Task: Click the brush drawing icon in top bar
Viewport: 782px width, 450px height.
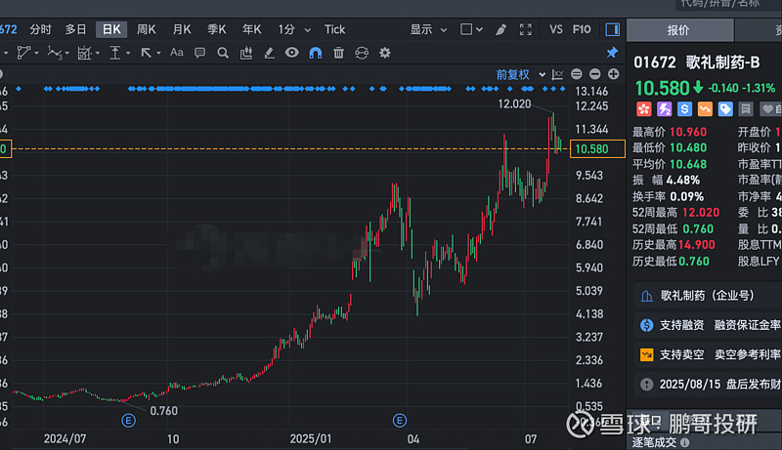Action: (500, 30)
